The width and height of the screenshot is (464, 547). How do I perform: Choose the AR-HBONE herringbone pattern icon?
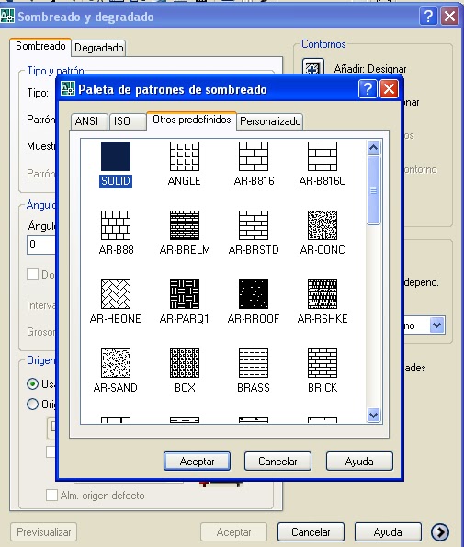pyautogui.click(x=116, y=294)
